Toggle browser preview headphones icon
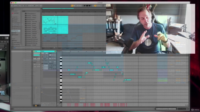The width and height of the screenshot is (200, 112). pos(15,48)
